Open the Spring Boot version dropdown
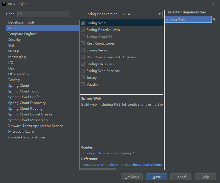The height and width of the screenshot is (183, 220). tap(142, 14)
